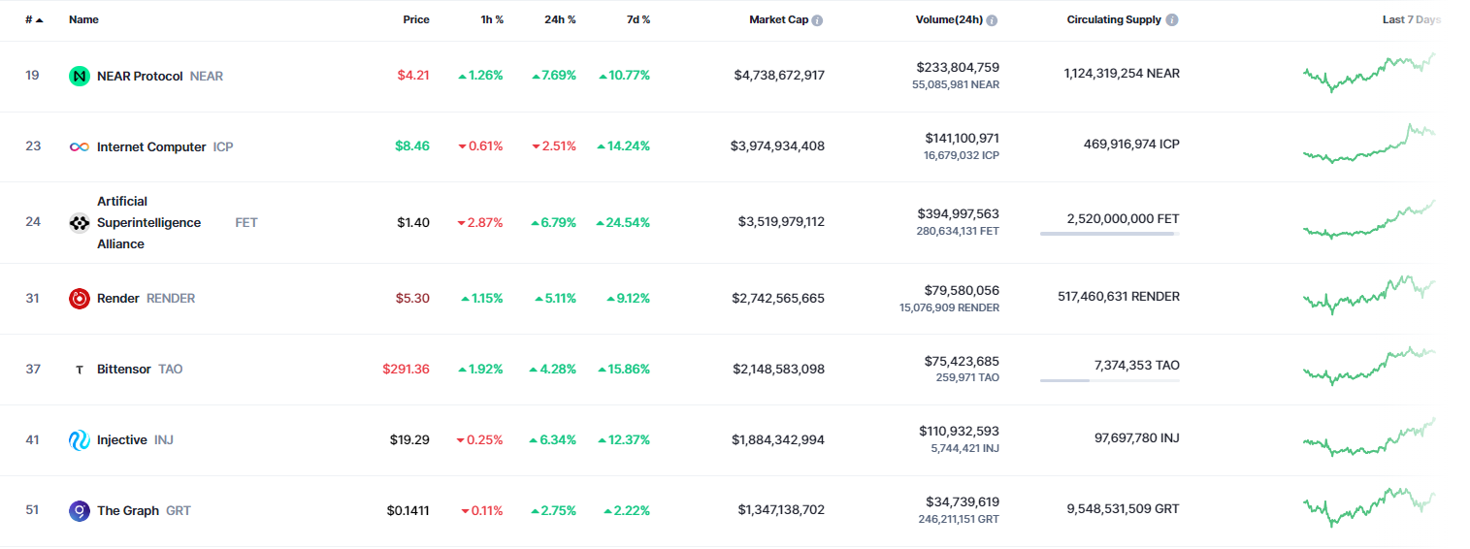
Task: Click Last 7 Days column header
Action: tap(1411, 19)
